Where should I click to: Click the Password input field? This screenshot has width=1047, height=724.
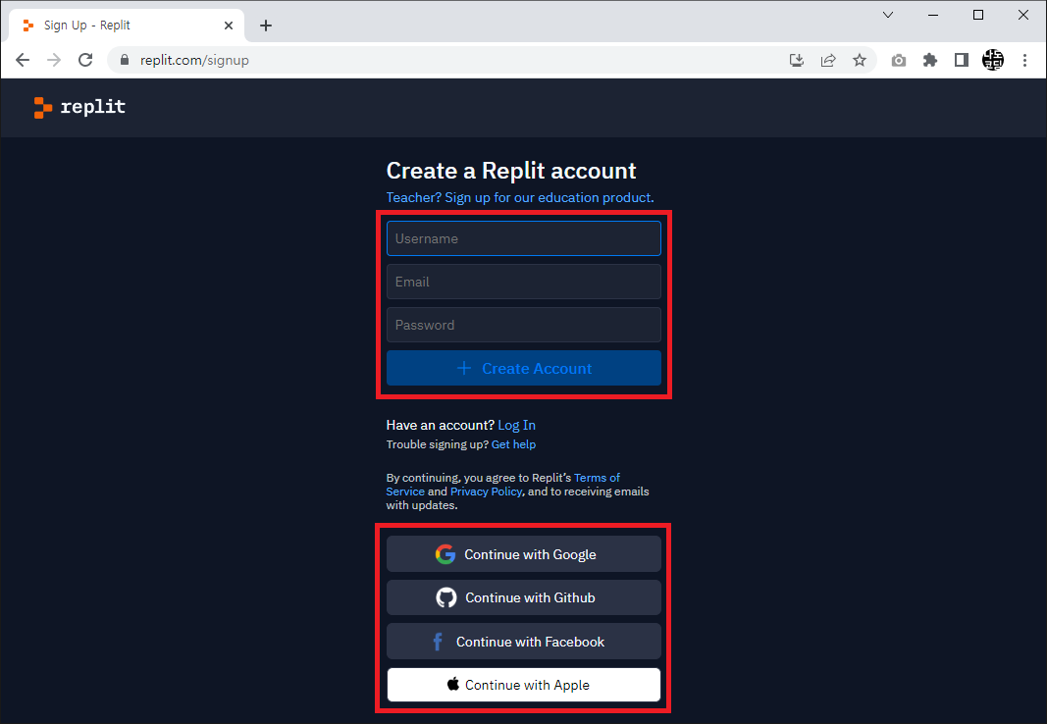pos(524,325)
